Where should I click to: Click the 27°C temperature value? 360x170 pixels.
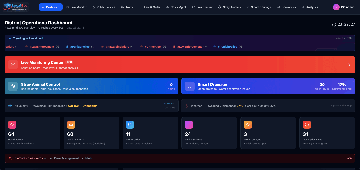[x=240, y=106]
